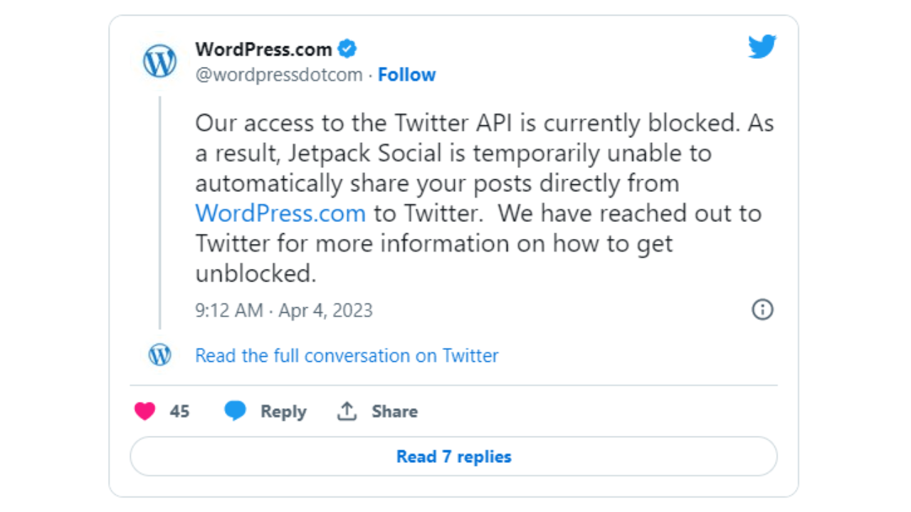The height and width of the screenshot is (512, 911).
Task: Click small WordPress logo beside conversation link
Action: click(x=160, y=354)
